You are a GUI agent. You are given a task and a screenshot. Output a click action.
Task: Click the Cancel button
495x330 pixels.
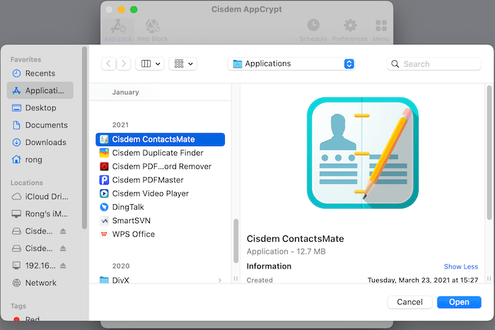pyautogui.click(x=409, y=302)
